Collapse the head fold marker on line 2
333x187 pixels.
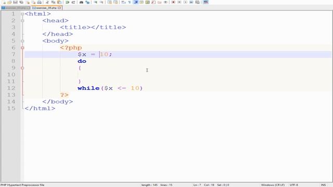[x=22, y=21]
